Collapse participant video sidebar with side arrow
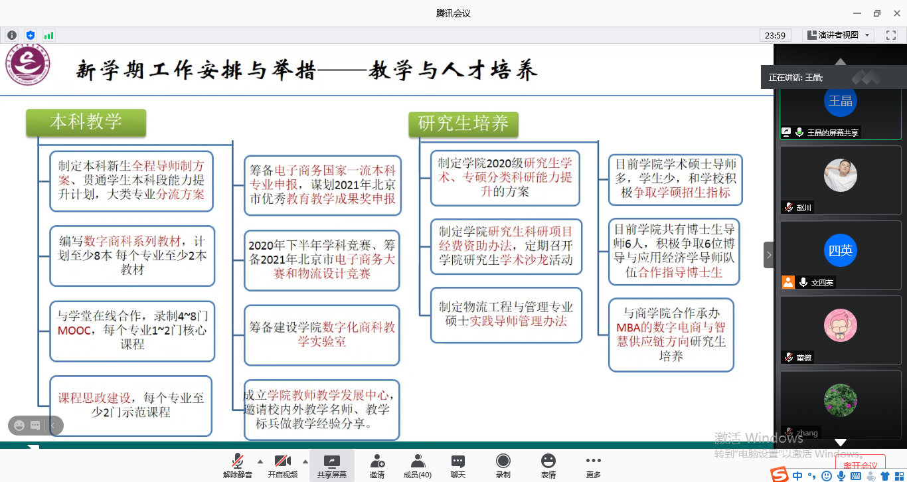 (769, 255)
